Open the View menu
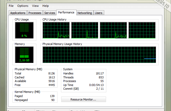Screen dimensions: 171x111 tap(35, 6)
